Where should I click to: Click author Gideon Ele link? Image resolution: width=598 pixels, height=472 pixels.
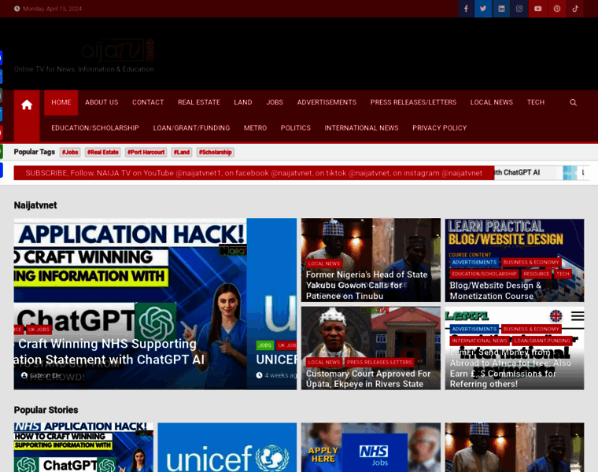(45, 375)
